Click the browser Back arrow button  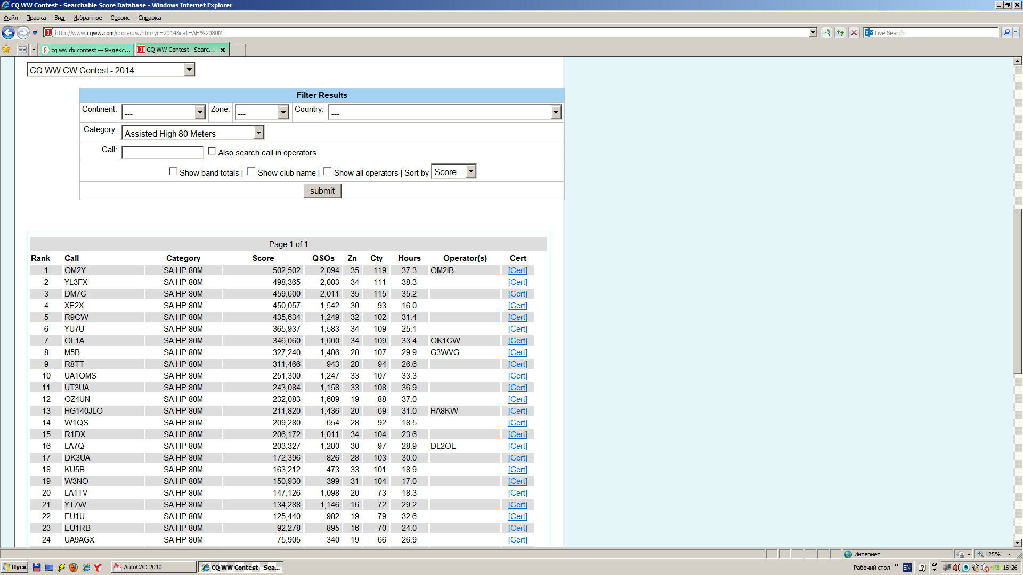9,33
